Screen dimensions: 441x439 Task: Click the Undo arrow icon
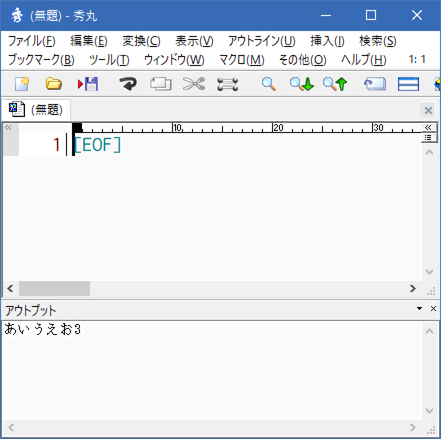128,83
